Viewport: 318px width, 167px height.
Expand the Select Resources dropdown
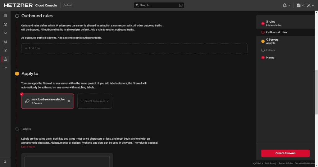pyautogui.click(x=95, y=101)
